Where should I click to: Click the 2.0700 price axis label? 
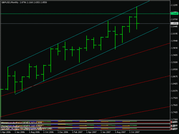(x=174, y=19)
